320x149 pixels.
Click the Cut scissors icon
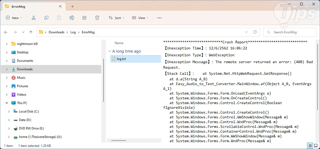pos(34,18)
